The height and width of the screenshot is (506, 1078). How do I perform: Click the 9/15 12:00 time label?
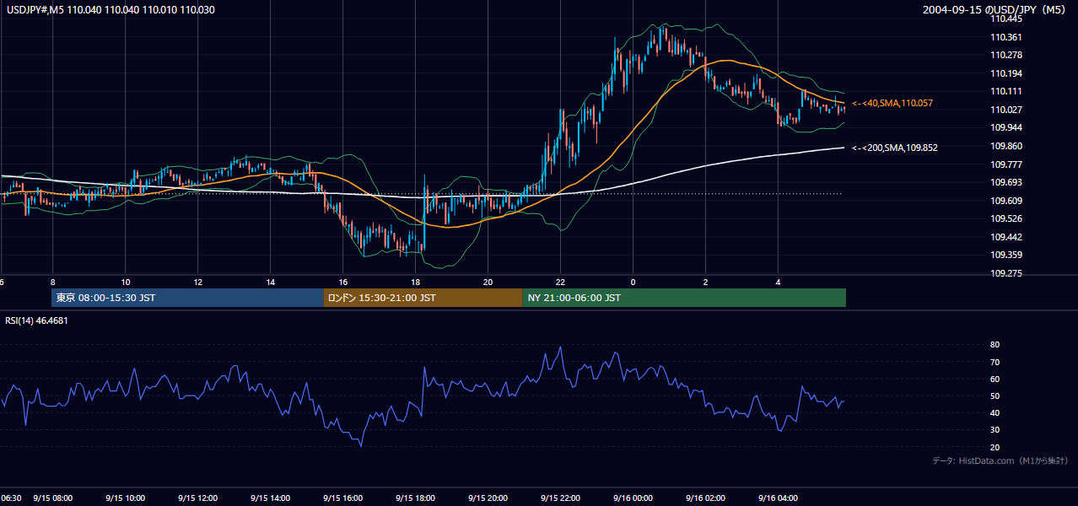[x=197, y=498]
